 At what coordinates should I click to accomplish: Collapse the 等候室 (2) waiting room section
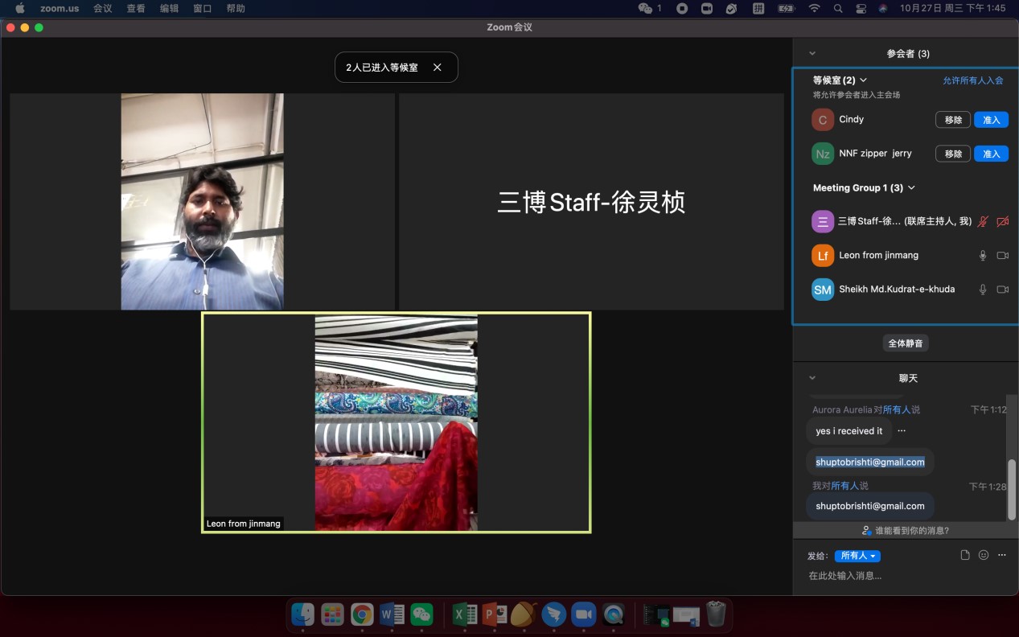coord(864,80)
